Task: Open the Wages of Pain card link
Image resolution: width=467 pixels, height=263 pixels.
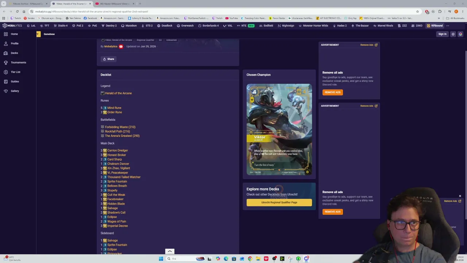Action: [x=117, y=221]
